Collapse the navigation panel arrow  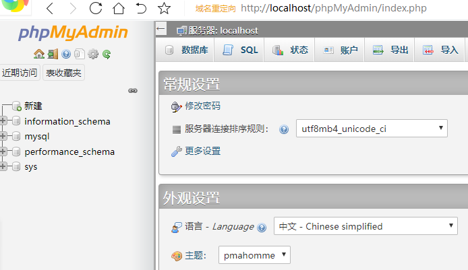point(160,29)
